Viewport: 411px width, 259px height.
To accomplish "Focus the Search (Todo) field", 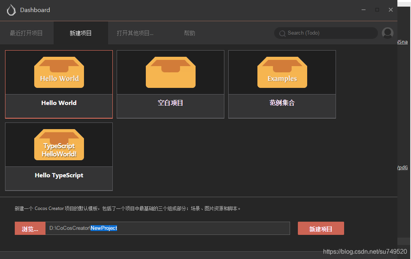I will click(x=326, y=33).
